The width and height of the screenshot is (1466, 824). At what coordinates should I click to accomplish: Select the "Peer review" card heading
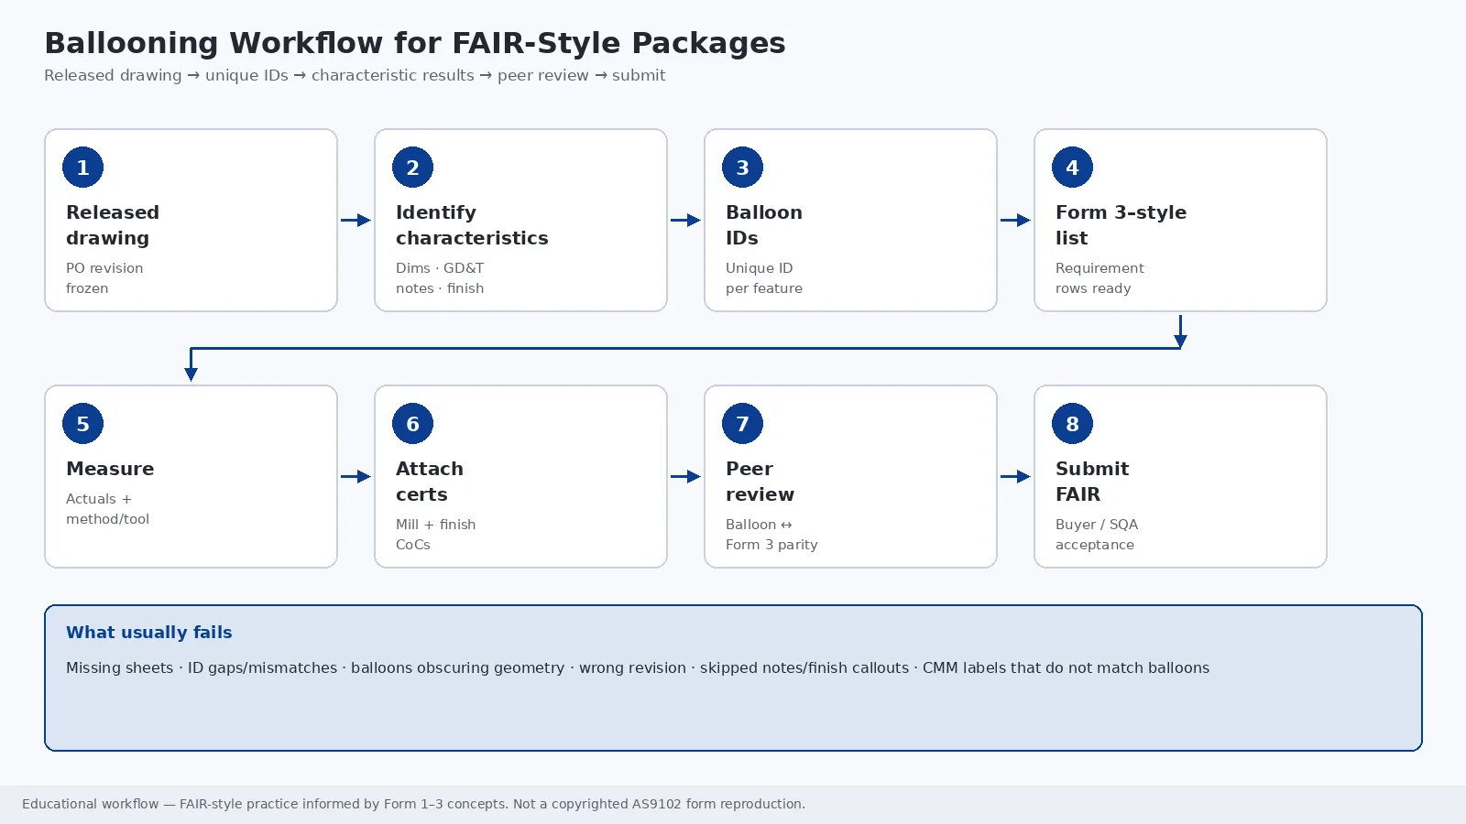point(760,482)
